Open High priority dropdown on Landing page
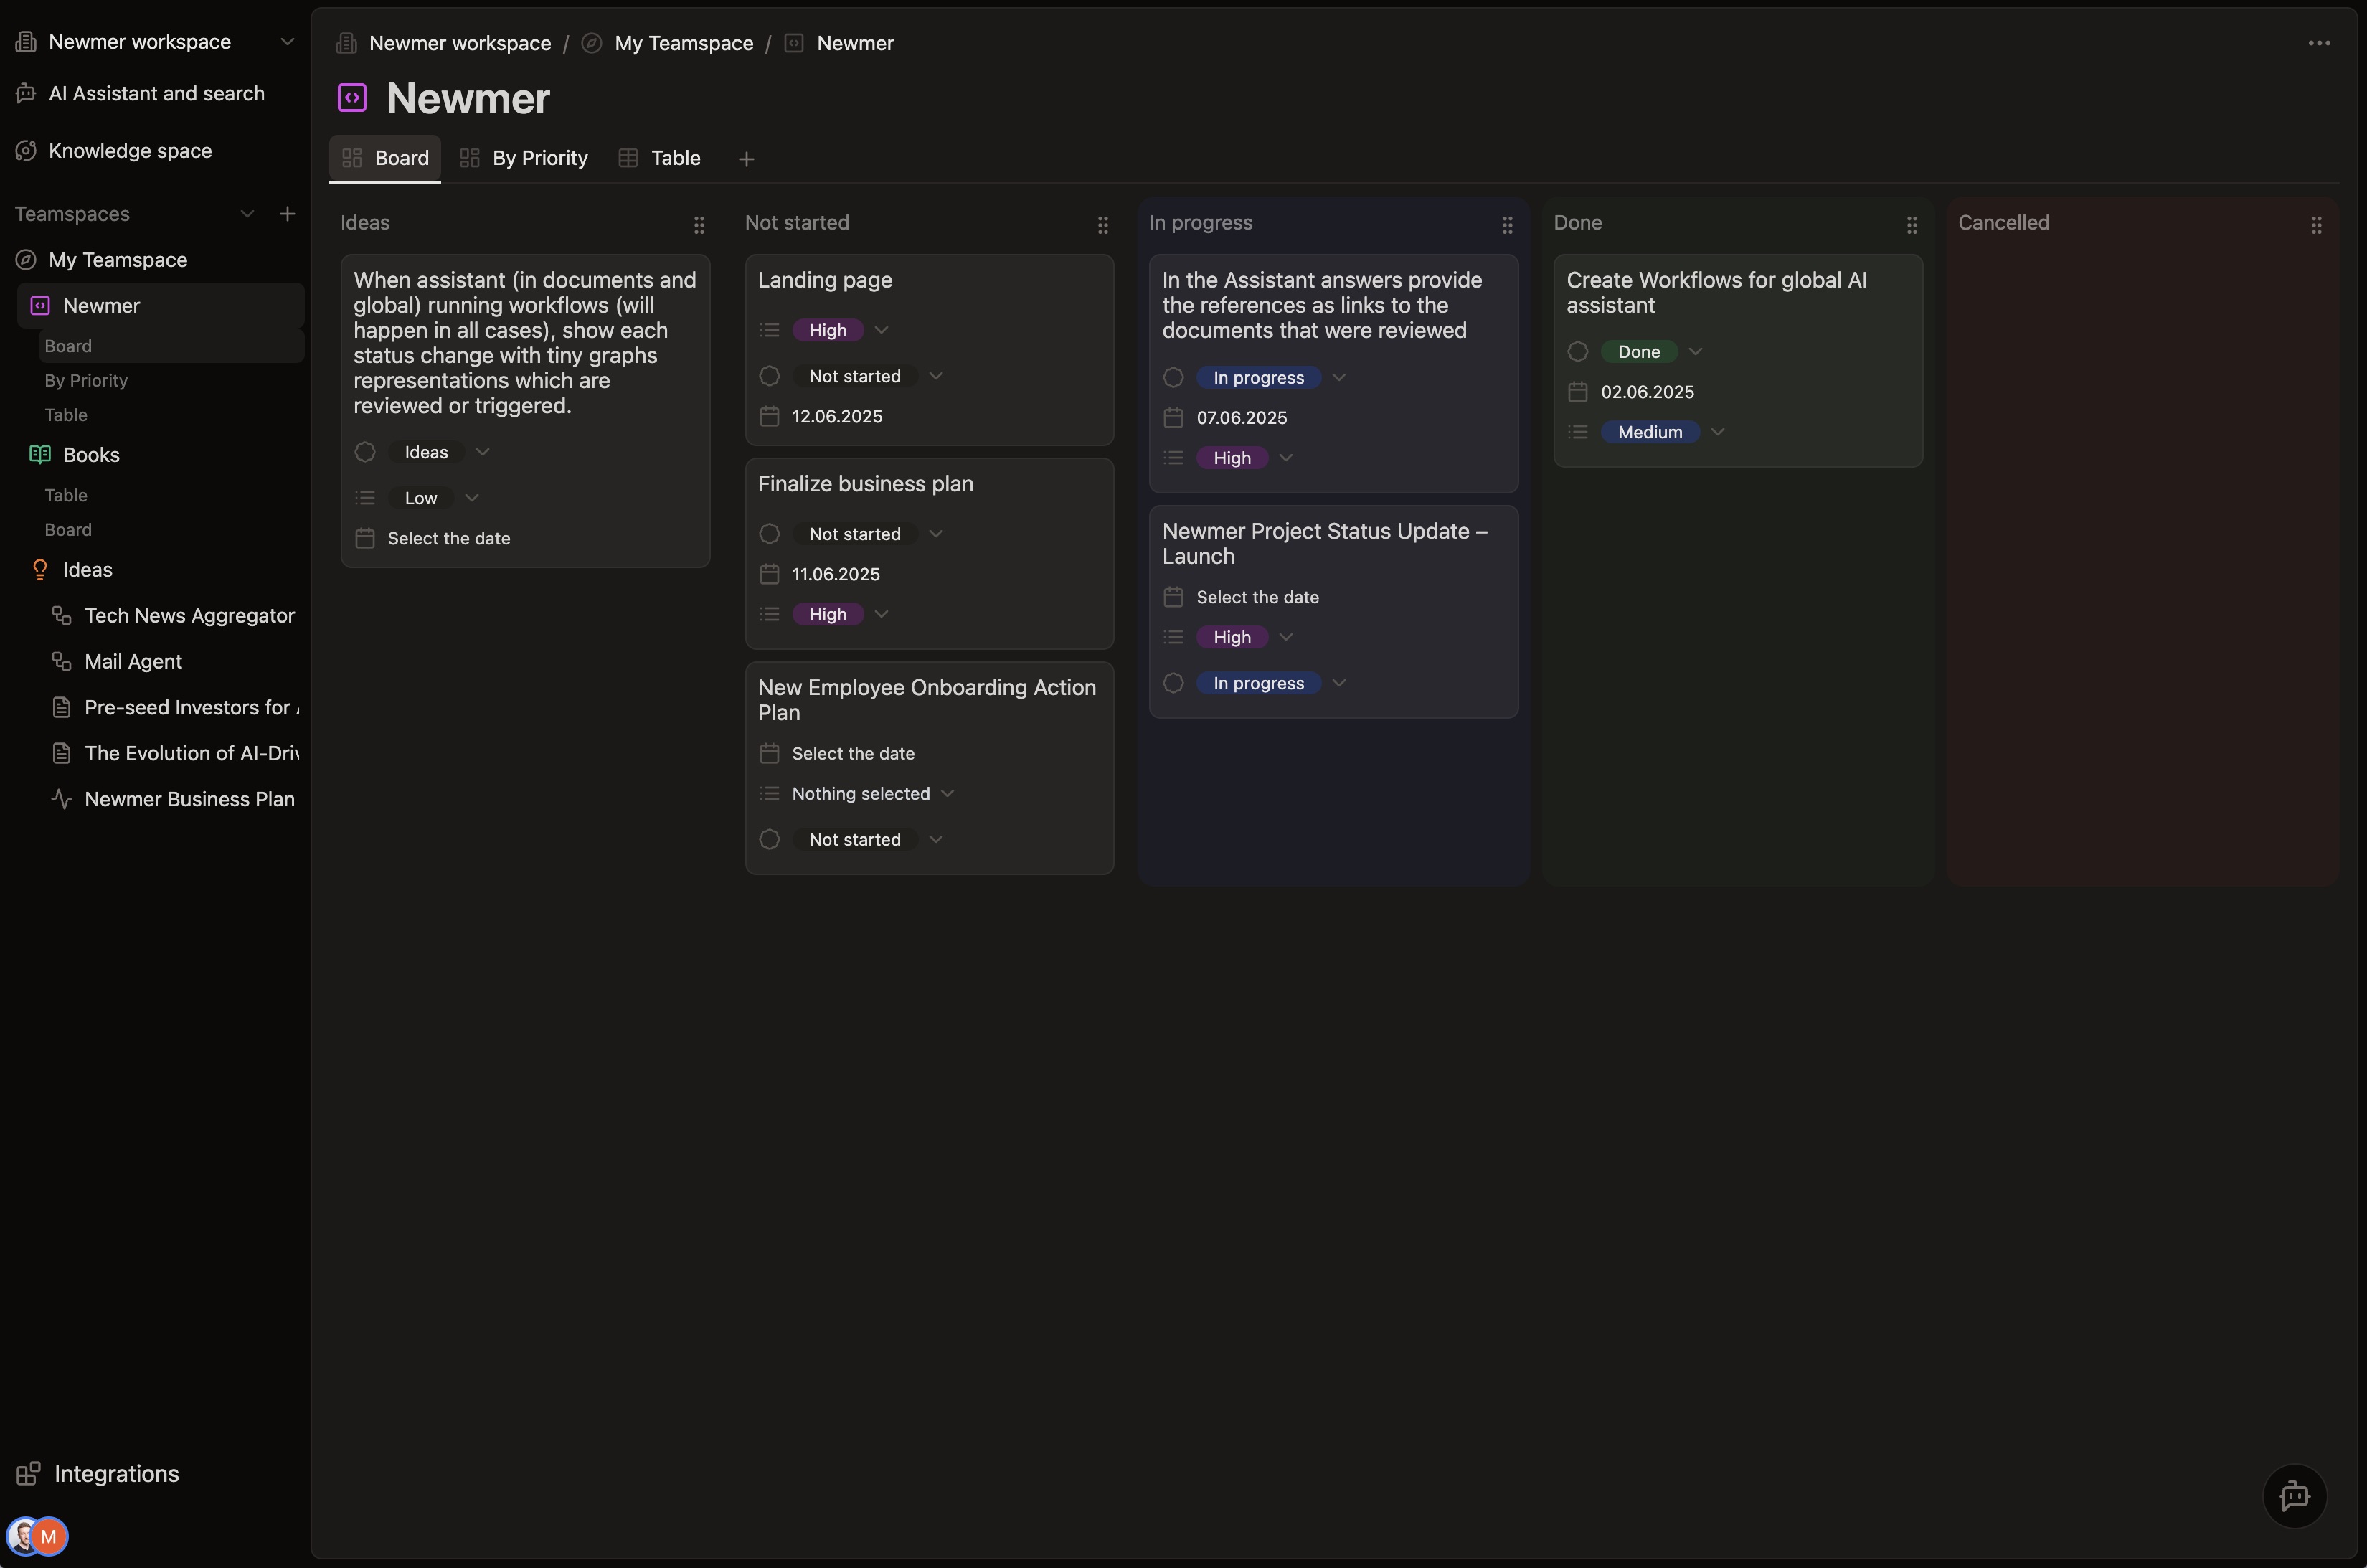 [881, 330]
